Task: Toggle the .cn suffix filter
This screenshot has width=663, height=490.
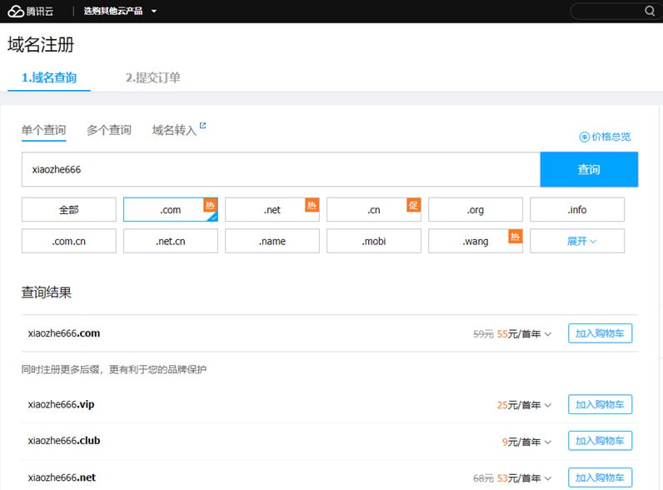Action: point(374,209)
